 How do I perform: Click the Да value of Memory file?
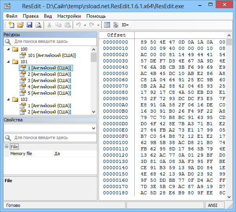coord(57,154)
